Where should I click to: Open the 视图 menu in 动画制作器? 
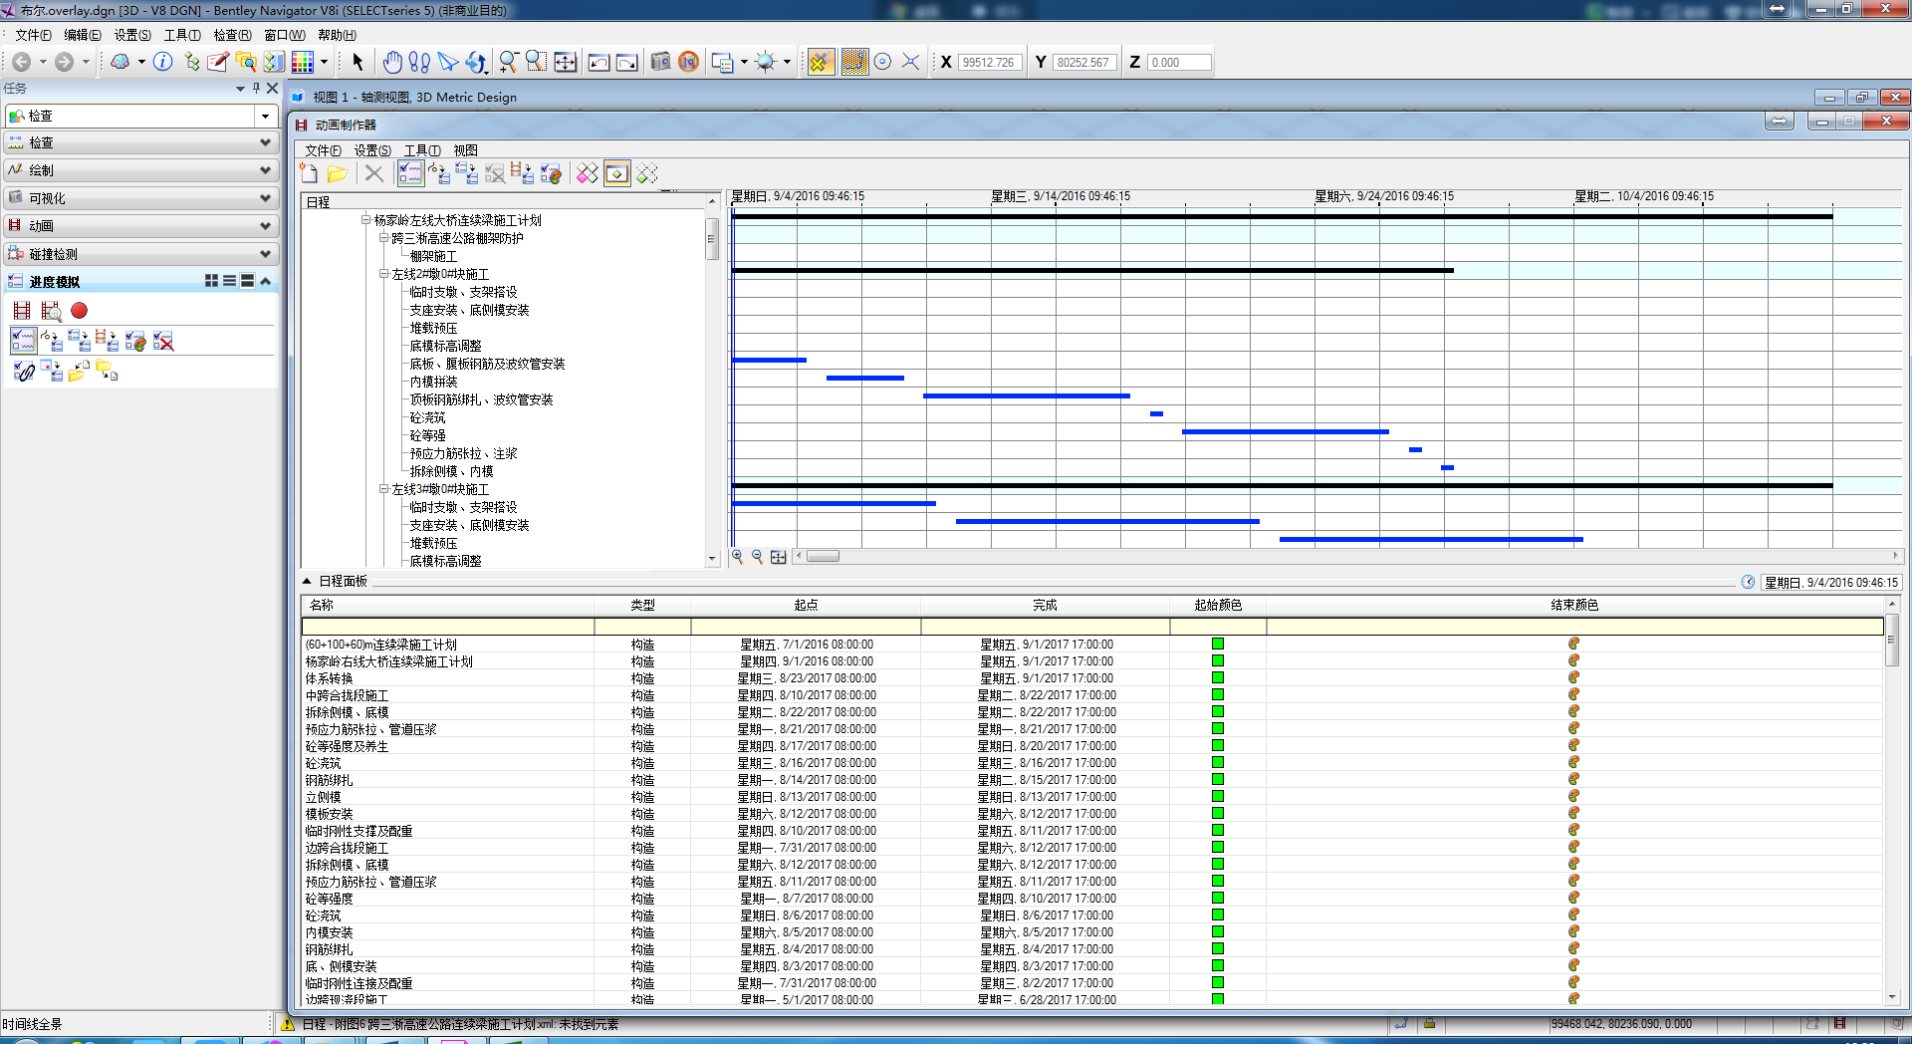tap(465, 150)
